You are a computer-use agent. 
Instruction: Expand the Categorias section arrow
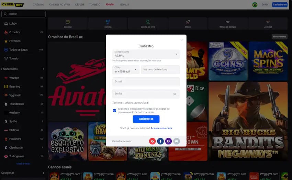click(43, 173)
